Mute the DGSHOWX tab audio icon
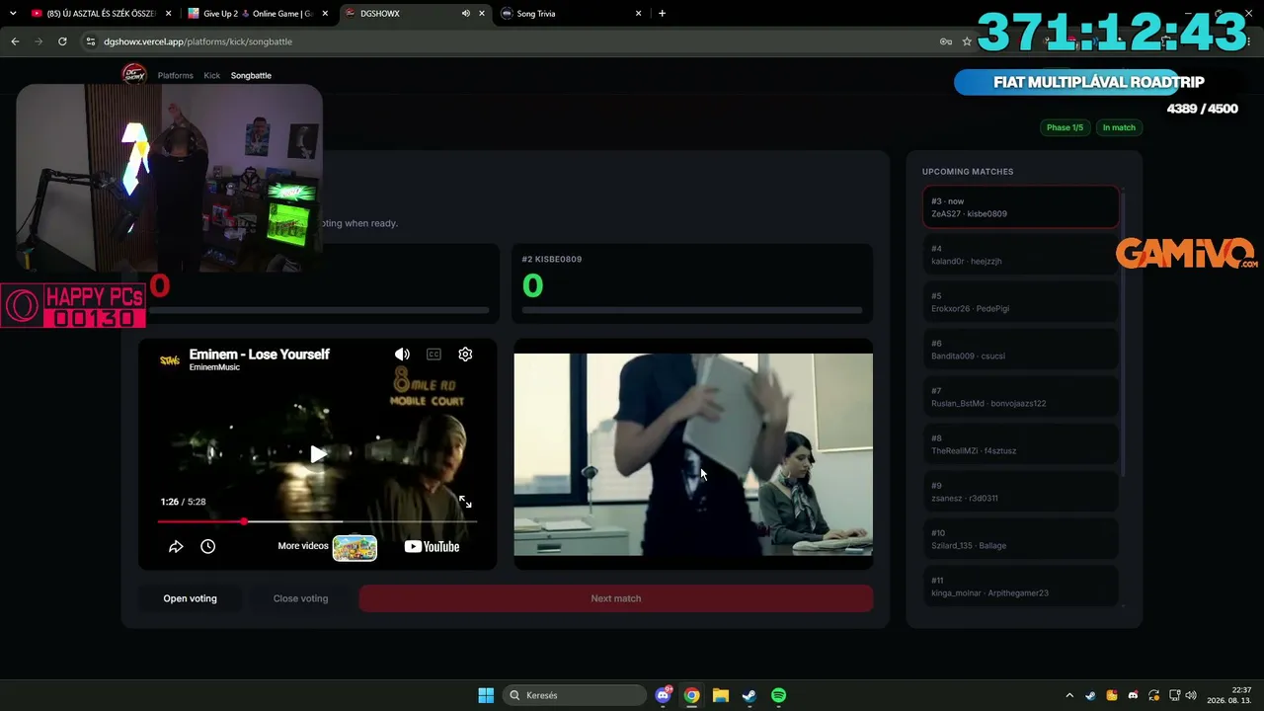The height and width of the screenshot is (711, 1264). click(x=465, y=14)
